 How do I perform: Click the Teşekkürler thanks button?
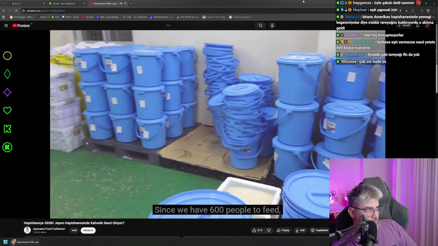point(319,230)
